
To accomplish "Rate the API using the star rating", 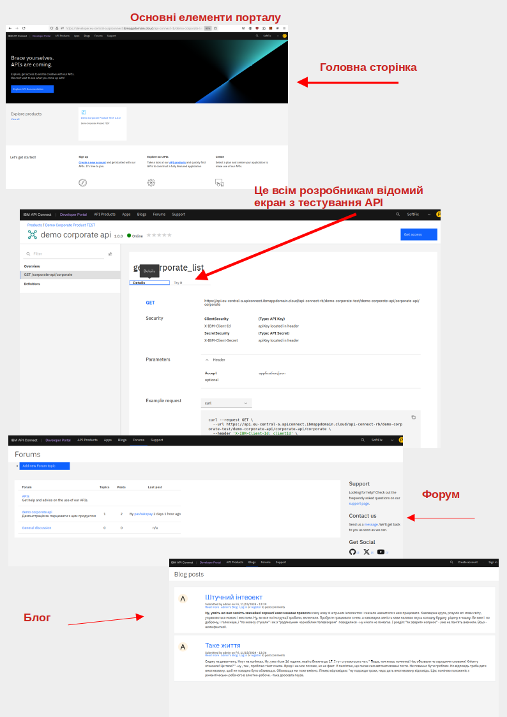I will [x=159, y=235].
